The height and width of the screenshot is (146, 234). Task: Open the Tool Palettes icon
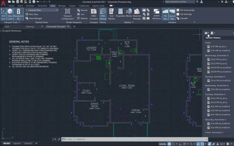[x=111, y=13]
